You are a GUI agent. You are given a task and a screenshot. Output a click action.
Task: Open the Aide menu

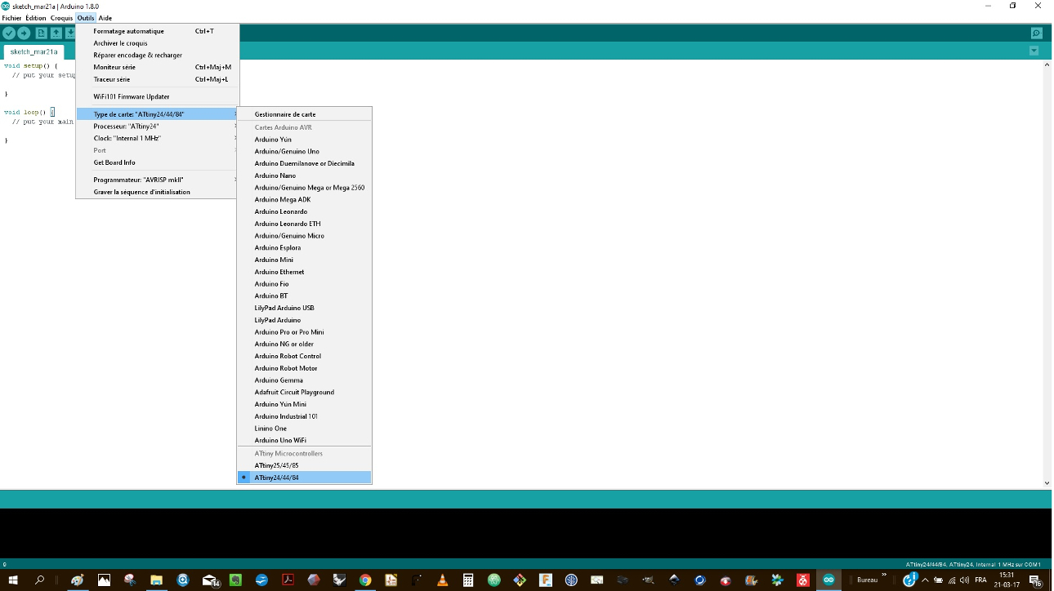point(105,18)
